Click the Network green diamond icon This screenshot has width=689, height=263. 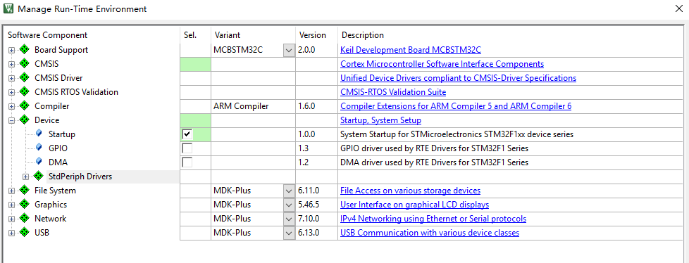pos(24,218)
